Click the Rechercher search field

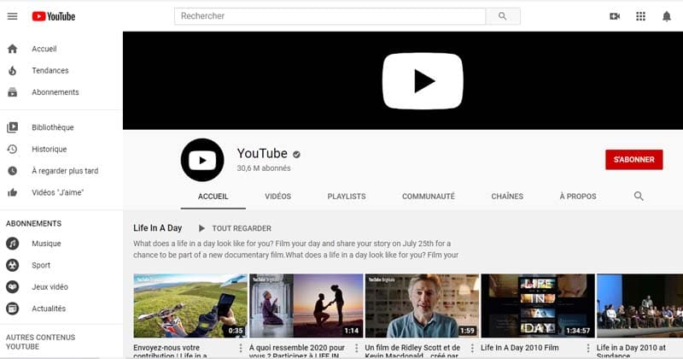tap(330, 16)
